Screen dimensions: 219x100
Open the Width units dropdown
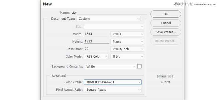click(127, 34)
